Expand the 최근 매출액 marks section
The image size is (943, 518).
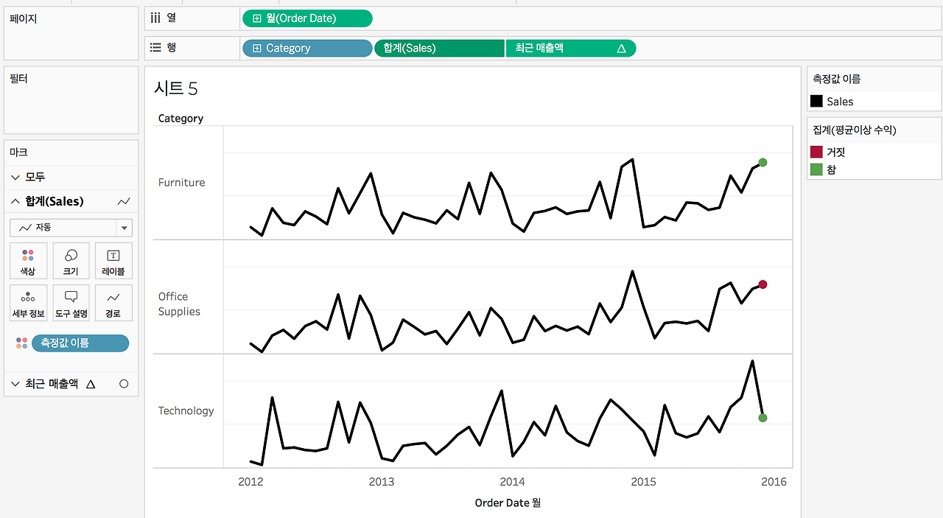pyautogui.click(x=15, y=384)
